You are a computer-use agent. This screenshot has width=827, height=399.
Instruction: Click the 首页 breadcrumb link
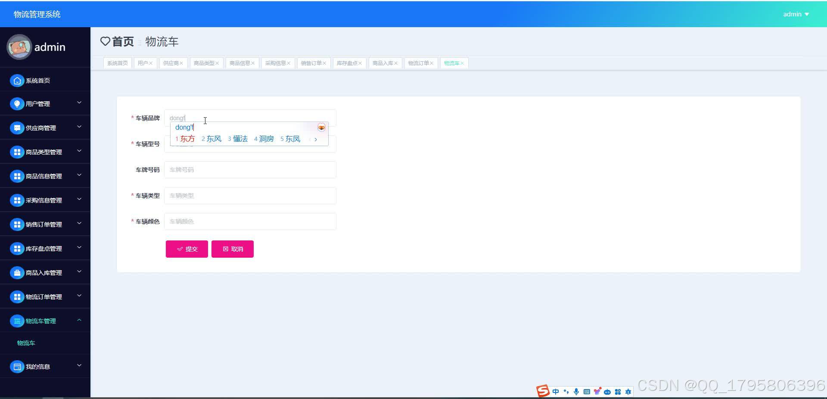tap(123, 41)
